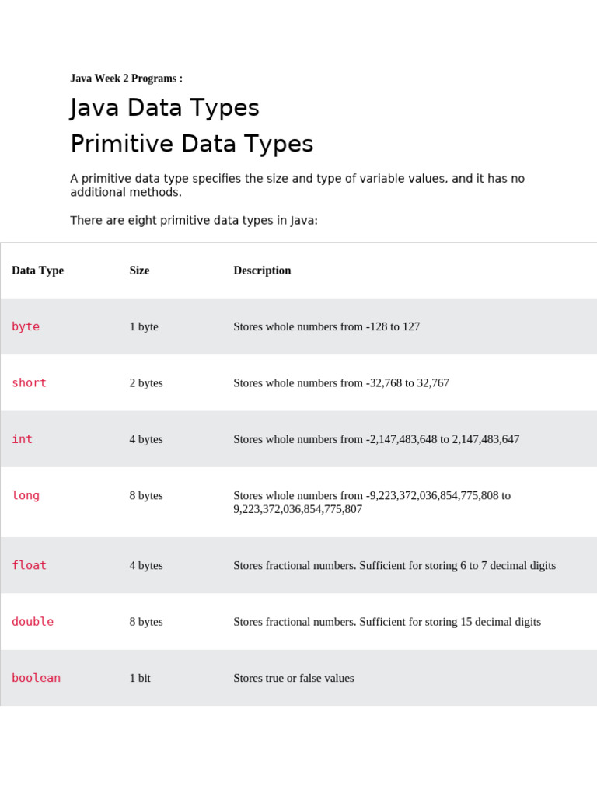Click the byte data type keyword

[26, 326]
